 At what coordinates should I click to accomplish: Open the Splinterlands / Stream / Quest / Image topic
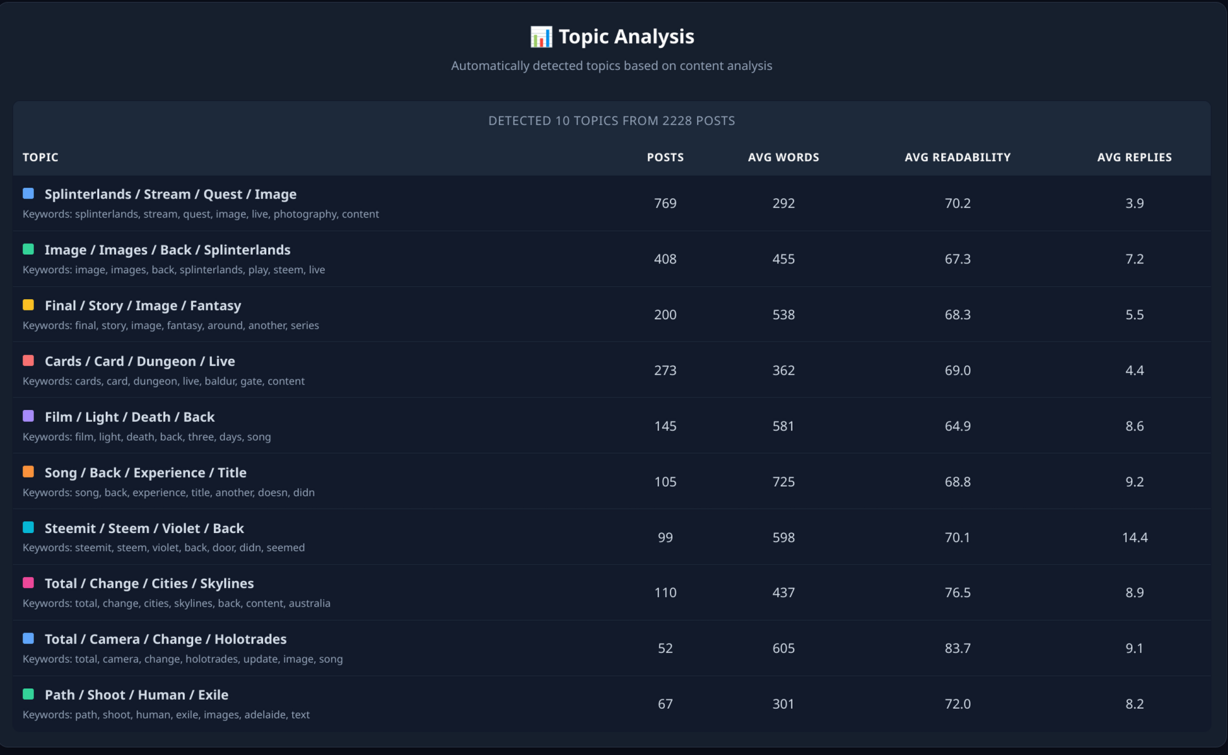[170, 194]
